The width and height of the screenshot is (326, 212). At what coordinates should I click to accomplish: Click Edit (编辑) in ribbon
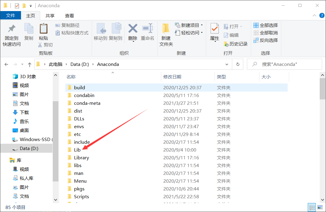(x=231, y=35)
